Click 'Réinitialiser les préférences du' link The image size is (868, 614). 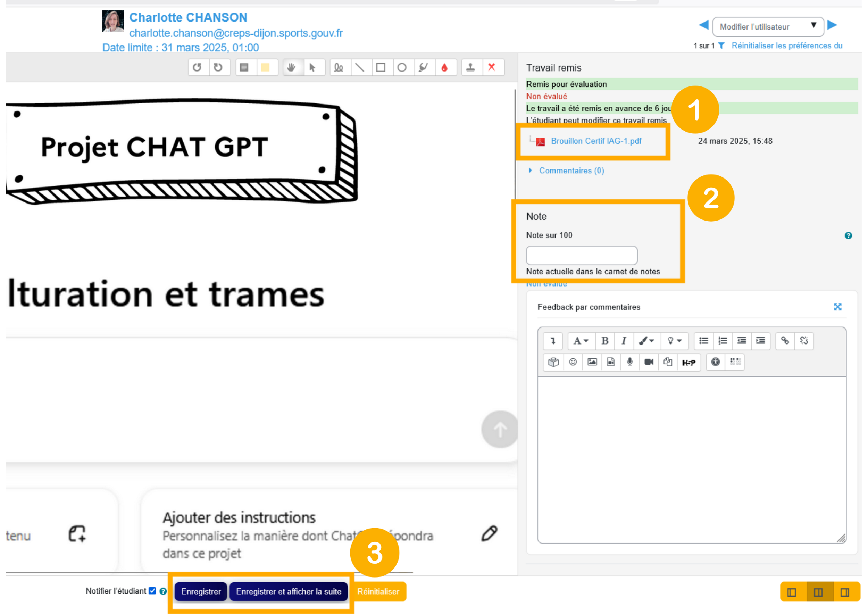click(x=787, y=46)
